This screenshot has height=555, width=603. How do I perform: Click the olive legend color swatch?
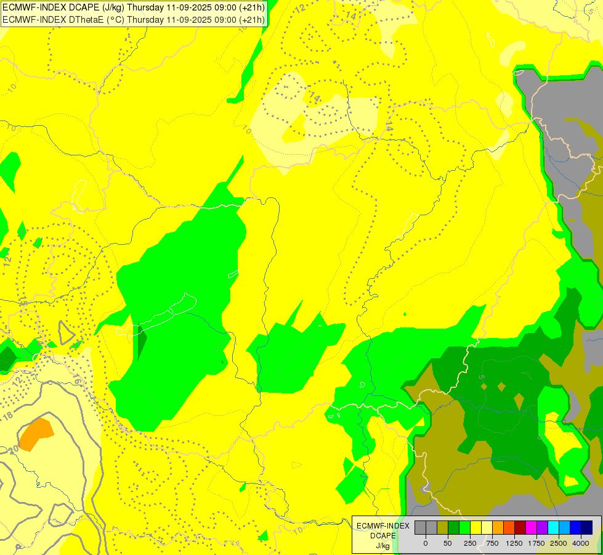coord(443,527)
